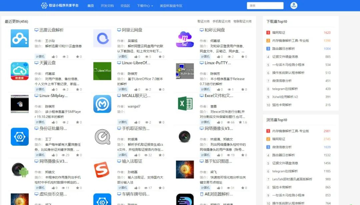
Task: Favorite the 迅雷云盘解析 card star
Action: 78,57
